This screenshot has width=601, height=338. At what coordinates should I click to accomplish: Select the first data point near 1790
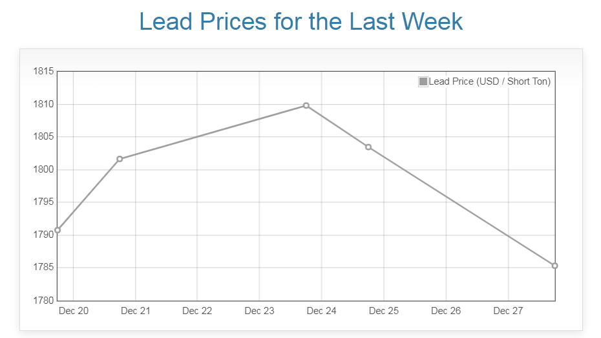tap(58, 230)
